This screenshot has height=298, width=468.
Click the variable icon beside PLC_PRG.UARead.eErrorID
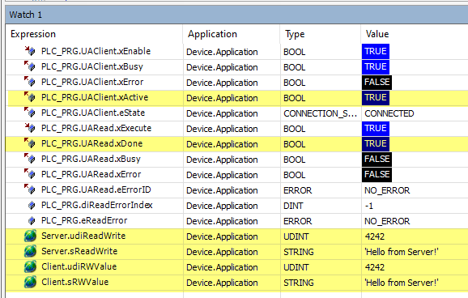click(30, 189)
